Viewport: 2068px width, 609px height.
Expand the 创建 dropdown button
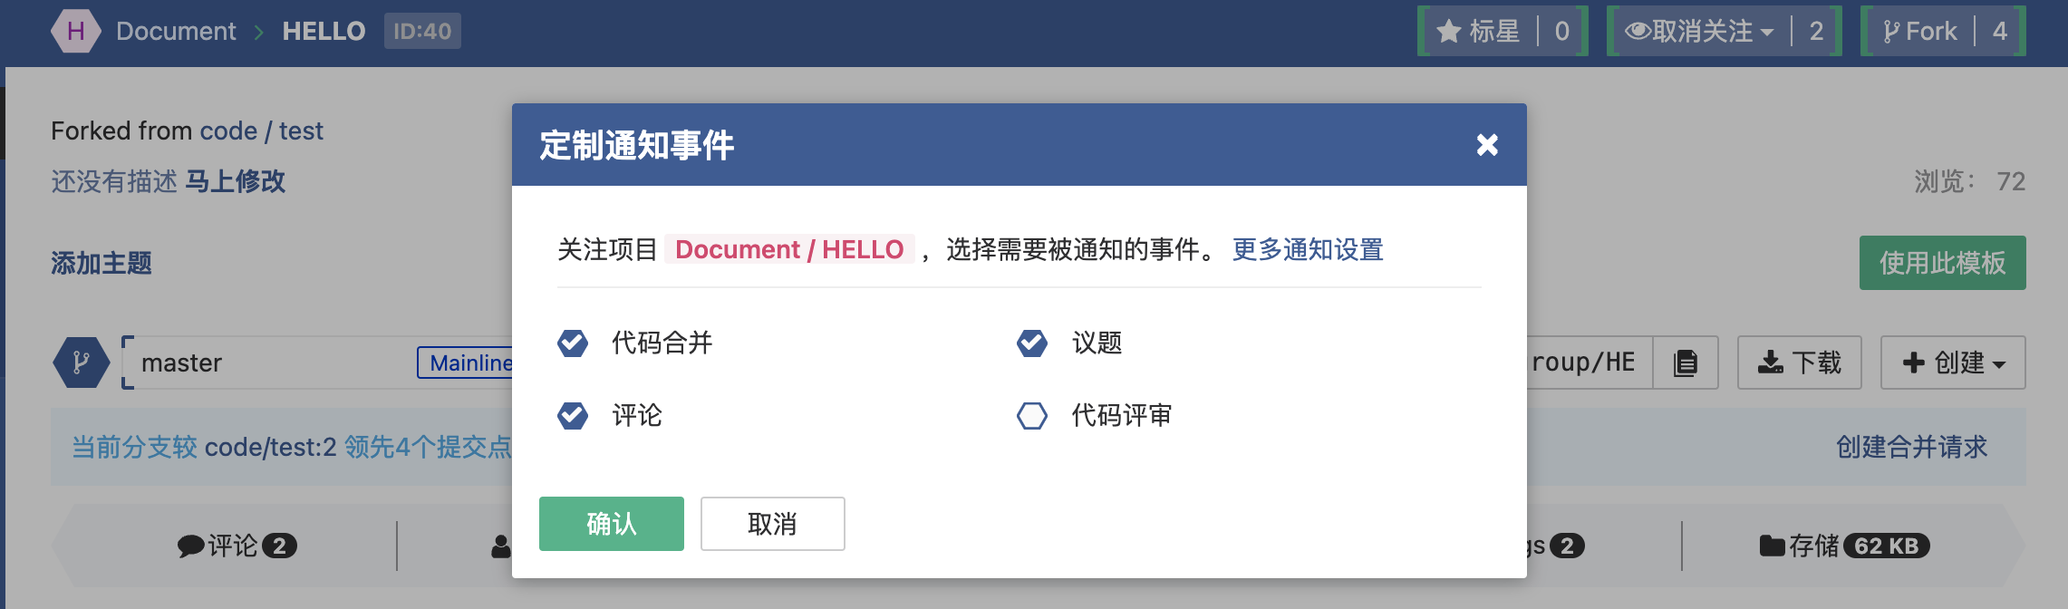click(x=1953, y=362)
